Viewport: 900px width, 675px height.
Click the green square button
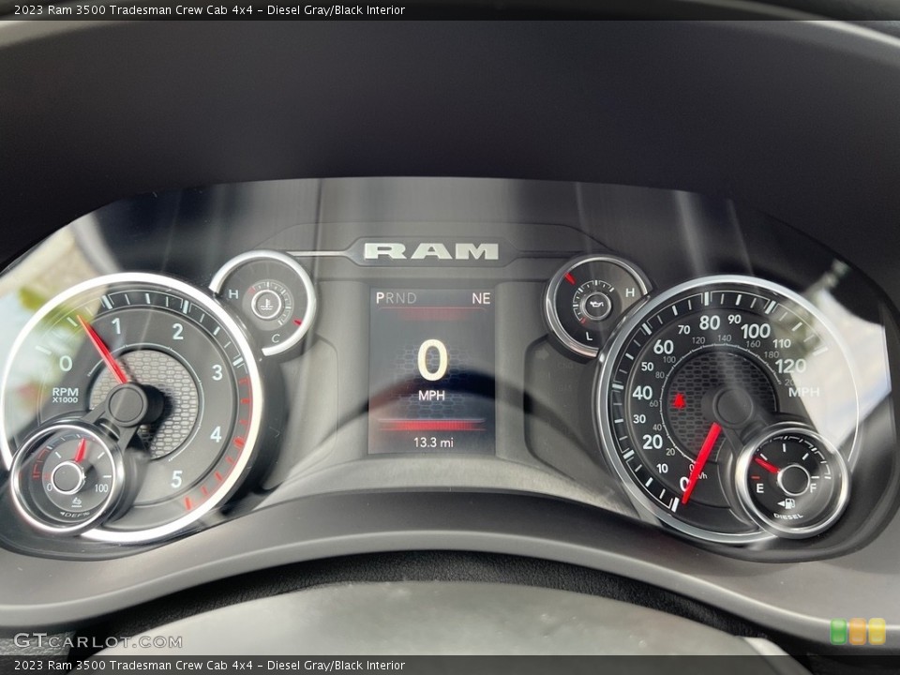point(838,631)
